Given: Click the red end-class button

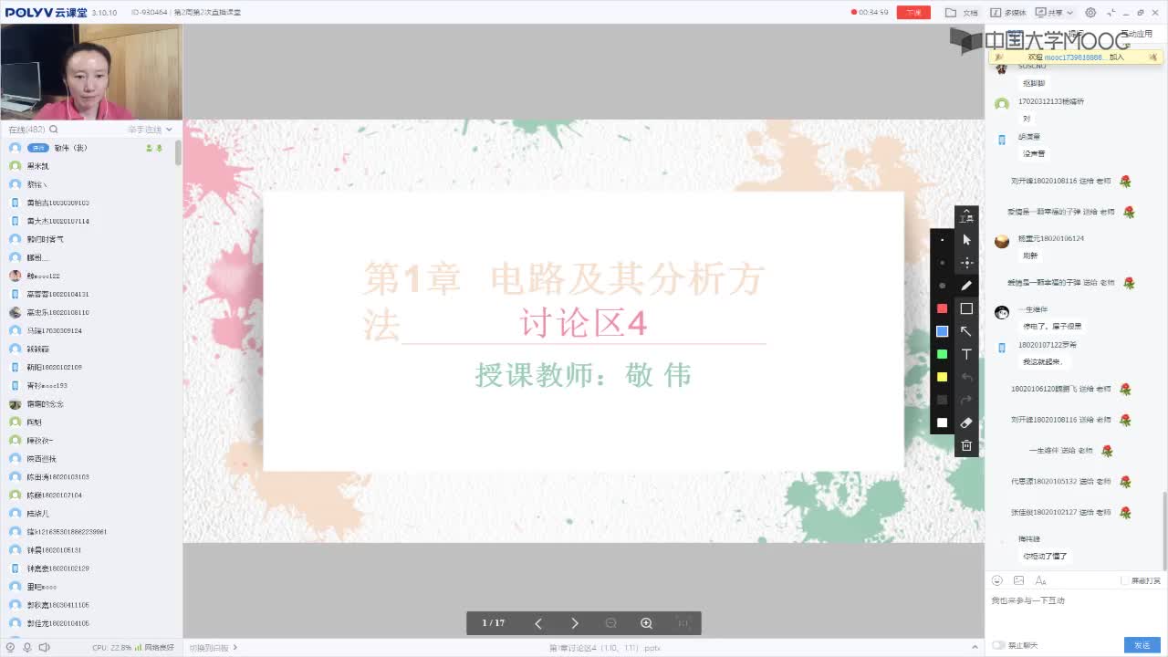Looking at the screenshot, I should click(913, 13).
